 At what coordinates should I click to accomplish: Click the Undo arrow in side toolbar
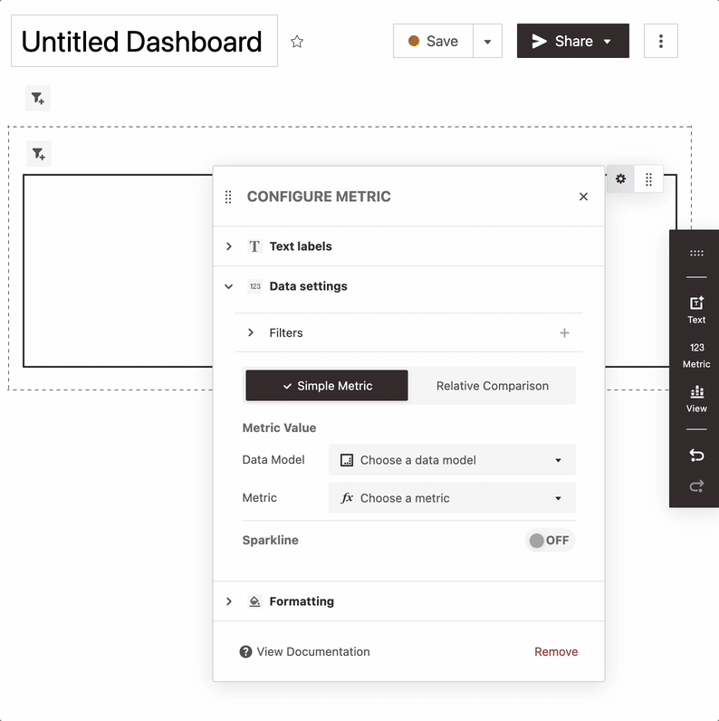pyautogui.click(x=696, y=456)
